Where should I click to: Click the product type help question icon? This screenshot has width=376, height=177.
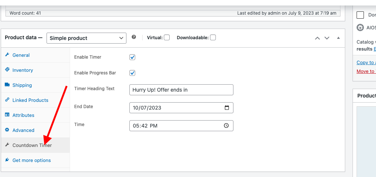coord(134,37)
